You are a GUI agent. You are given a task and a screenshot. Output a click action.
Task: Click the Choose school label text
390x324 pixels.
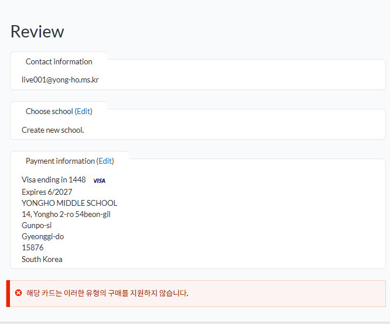49,111
